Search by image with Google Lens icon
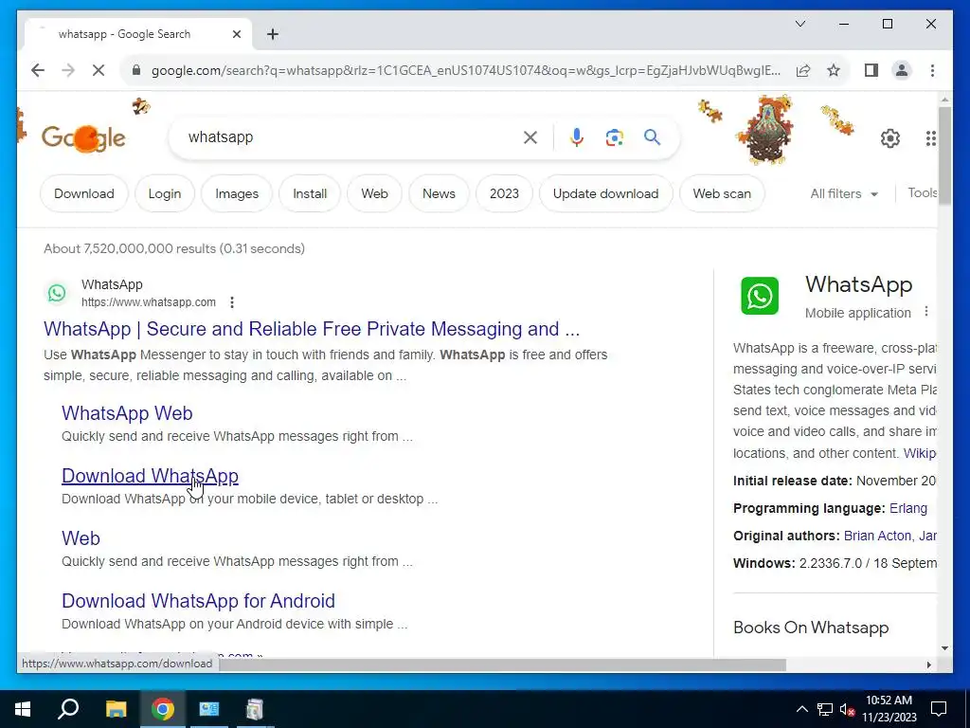 pos(614,137)
